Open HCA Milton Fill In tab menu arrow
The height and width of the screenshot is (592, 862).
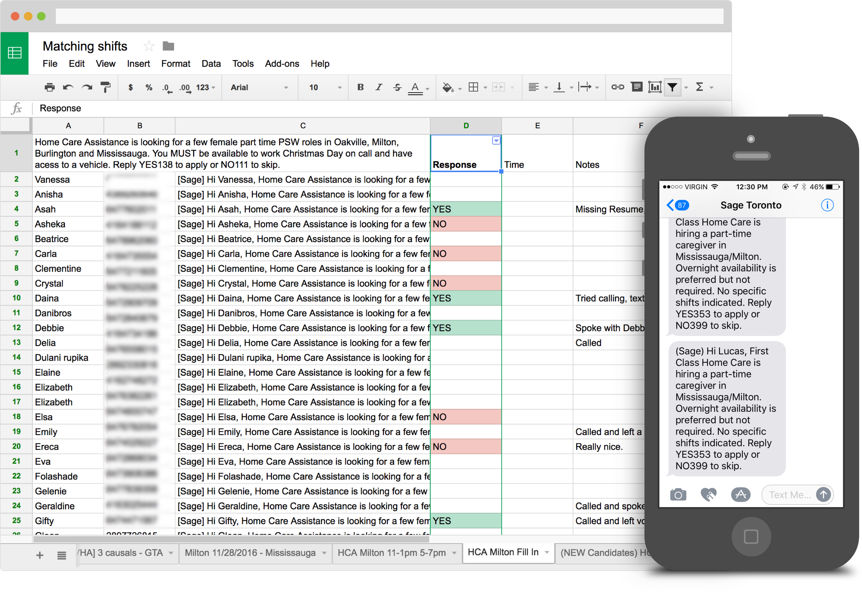click(547, 552)
